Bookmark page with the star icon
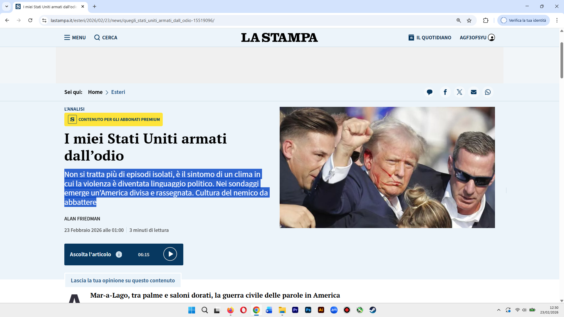The width and height of the screenshot is (564, 317). 469,21
